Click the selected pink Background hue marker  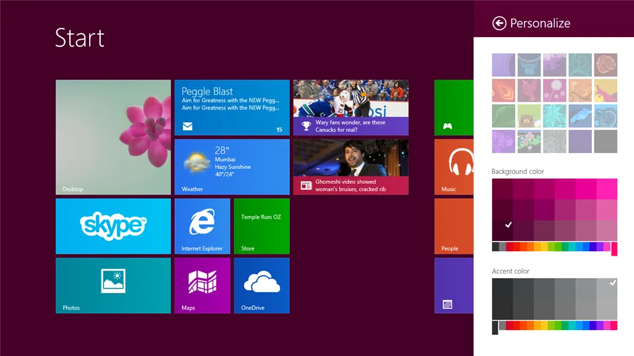[x=614, y=248]
